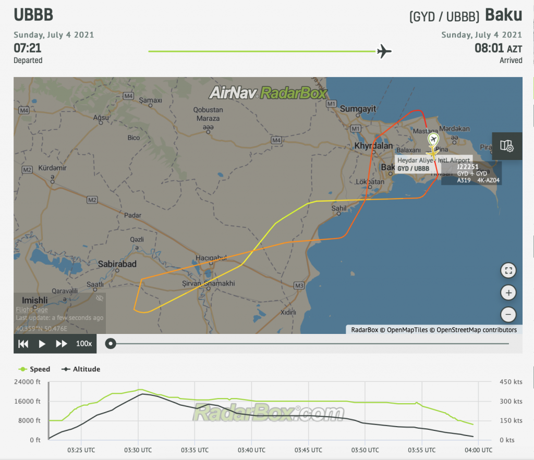Open the Flight Page link
Image resolution: width=534 pixels, height=460 pixels.
click(x=31, y=310)
